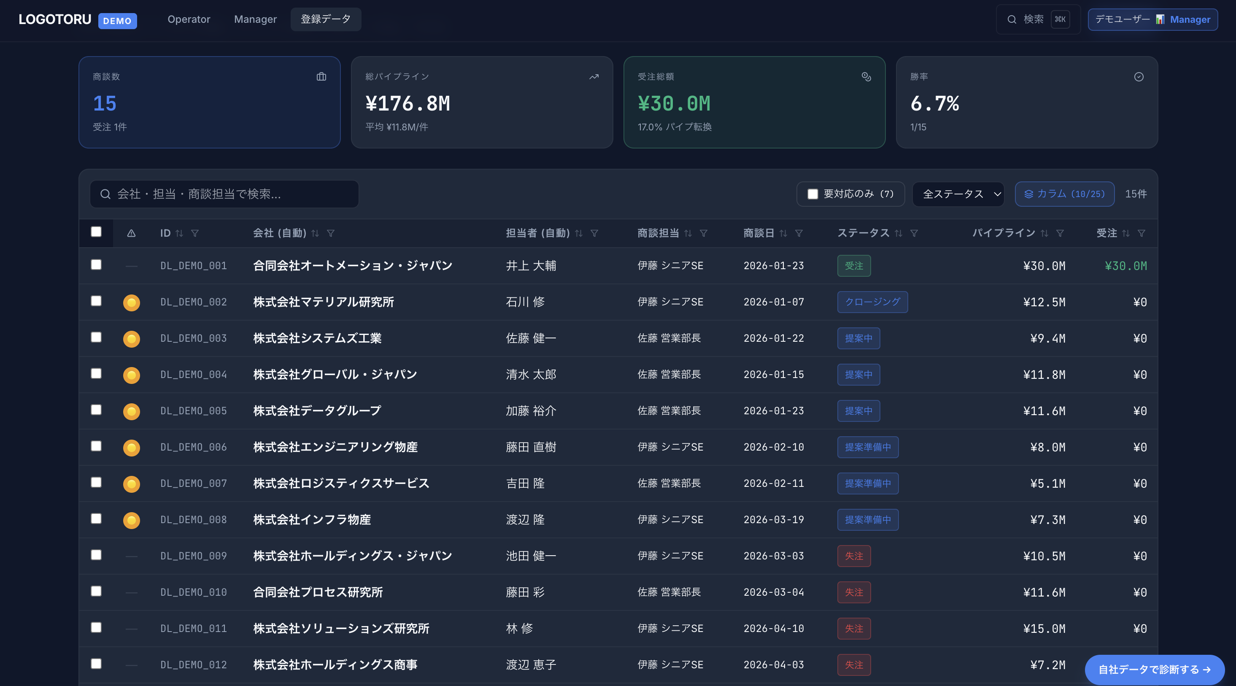Select the 勝率 summary card
1236x686 pixels.
coord(1027,102)
